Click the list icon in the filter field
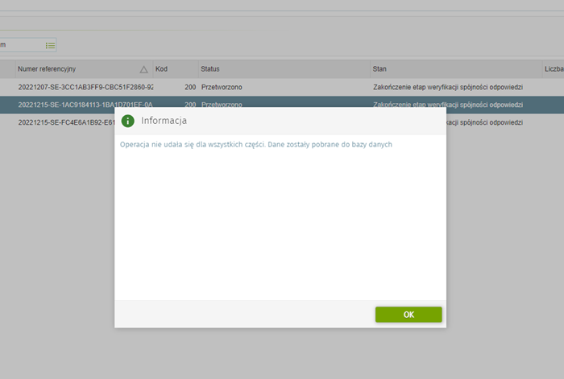The height and width of the screenshot is (379, 564). click(50, 45)
